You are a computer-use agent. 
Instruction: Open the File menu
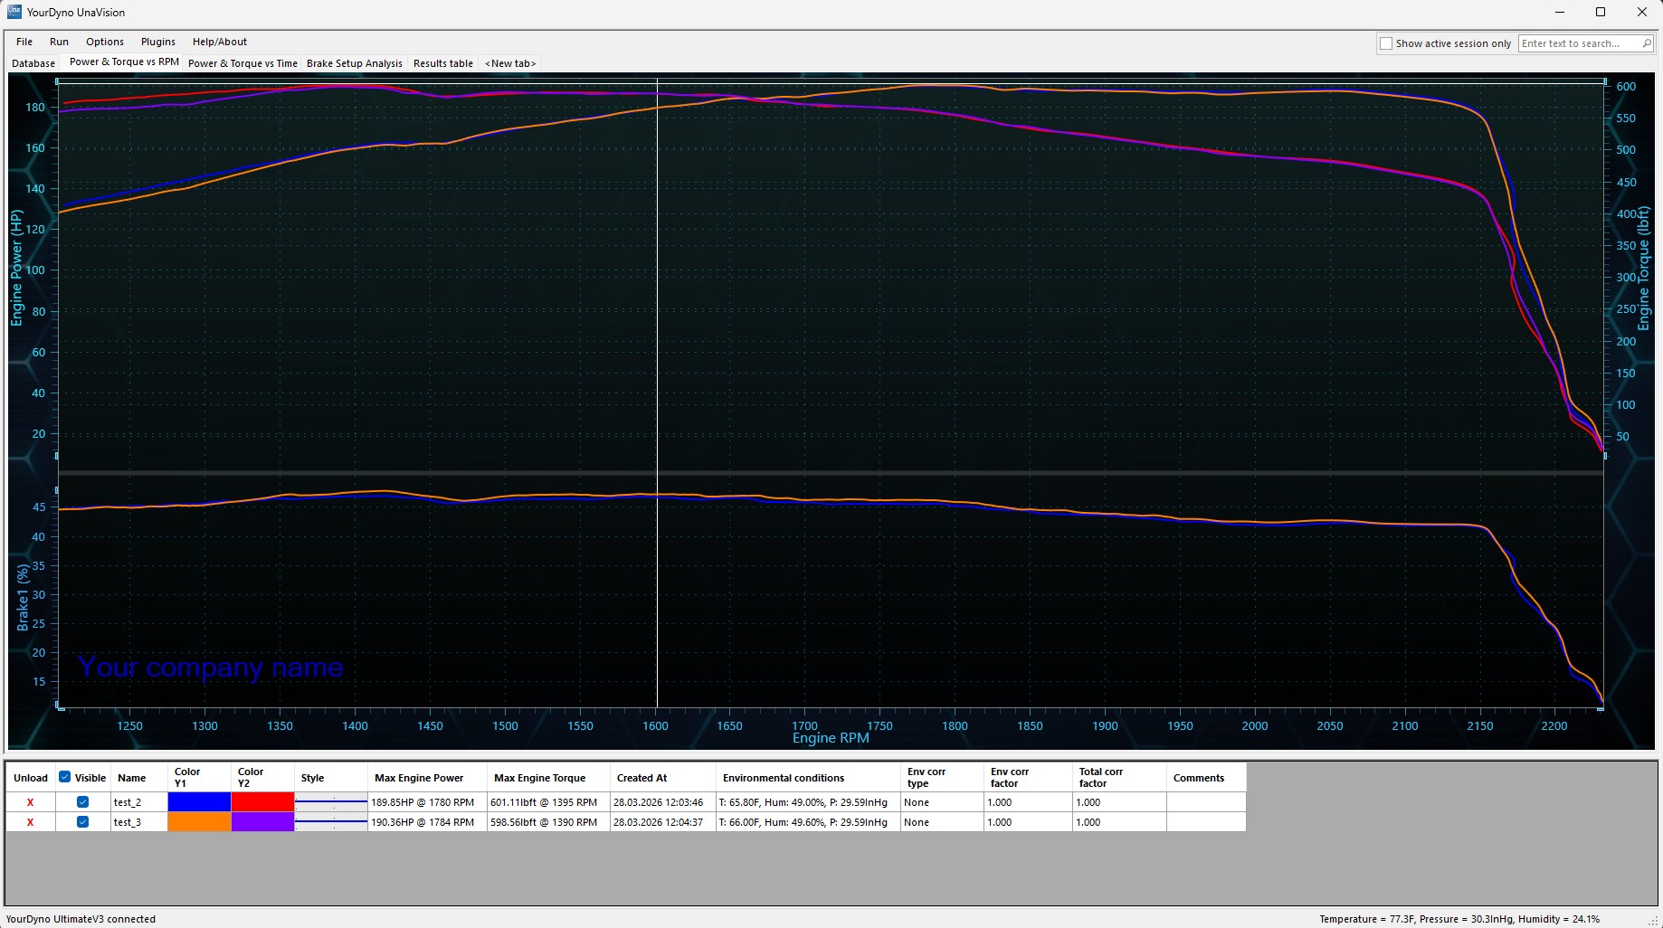pyautogui.click(x=24, y=42)
